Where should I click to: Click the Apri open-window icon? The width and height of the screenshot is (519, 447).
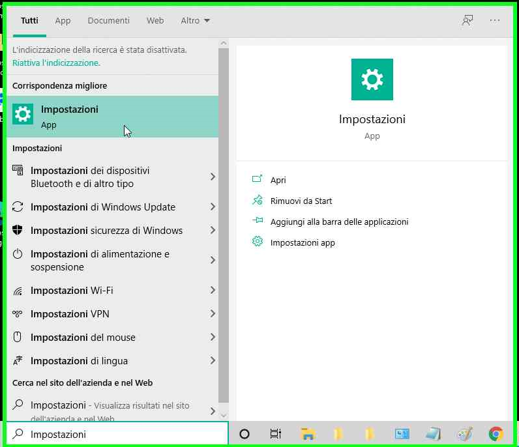257,179
